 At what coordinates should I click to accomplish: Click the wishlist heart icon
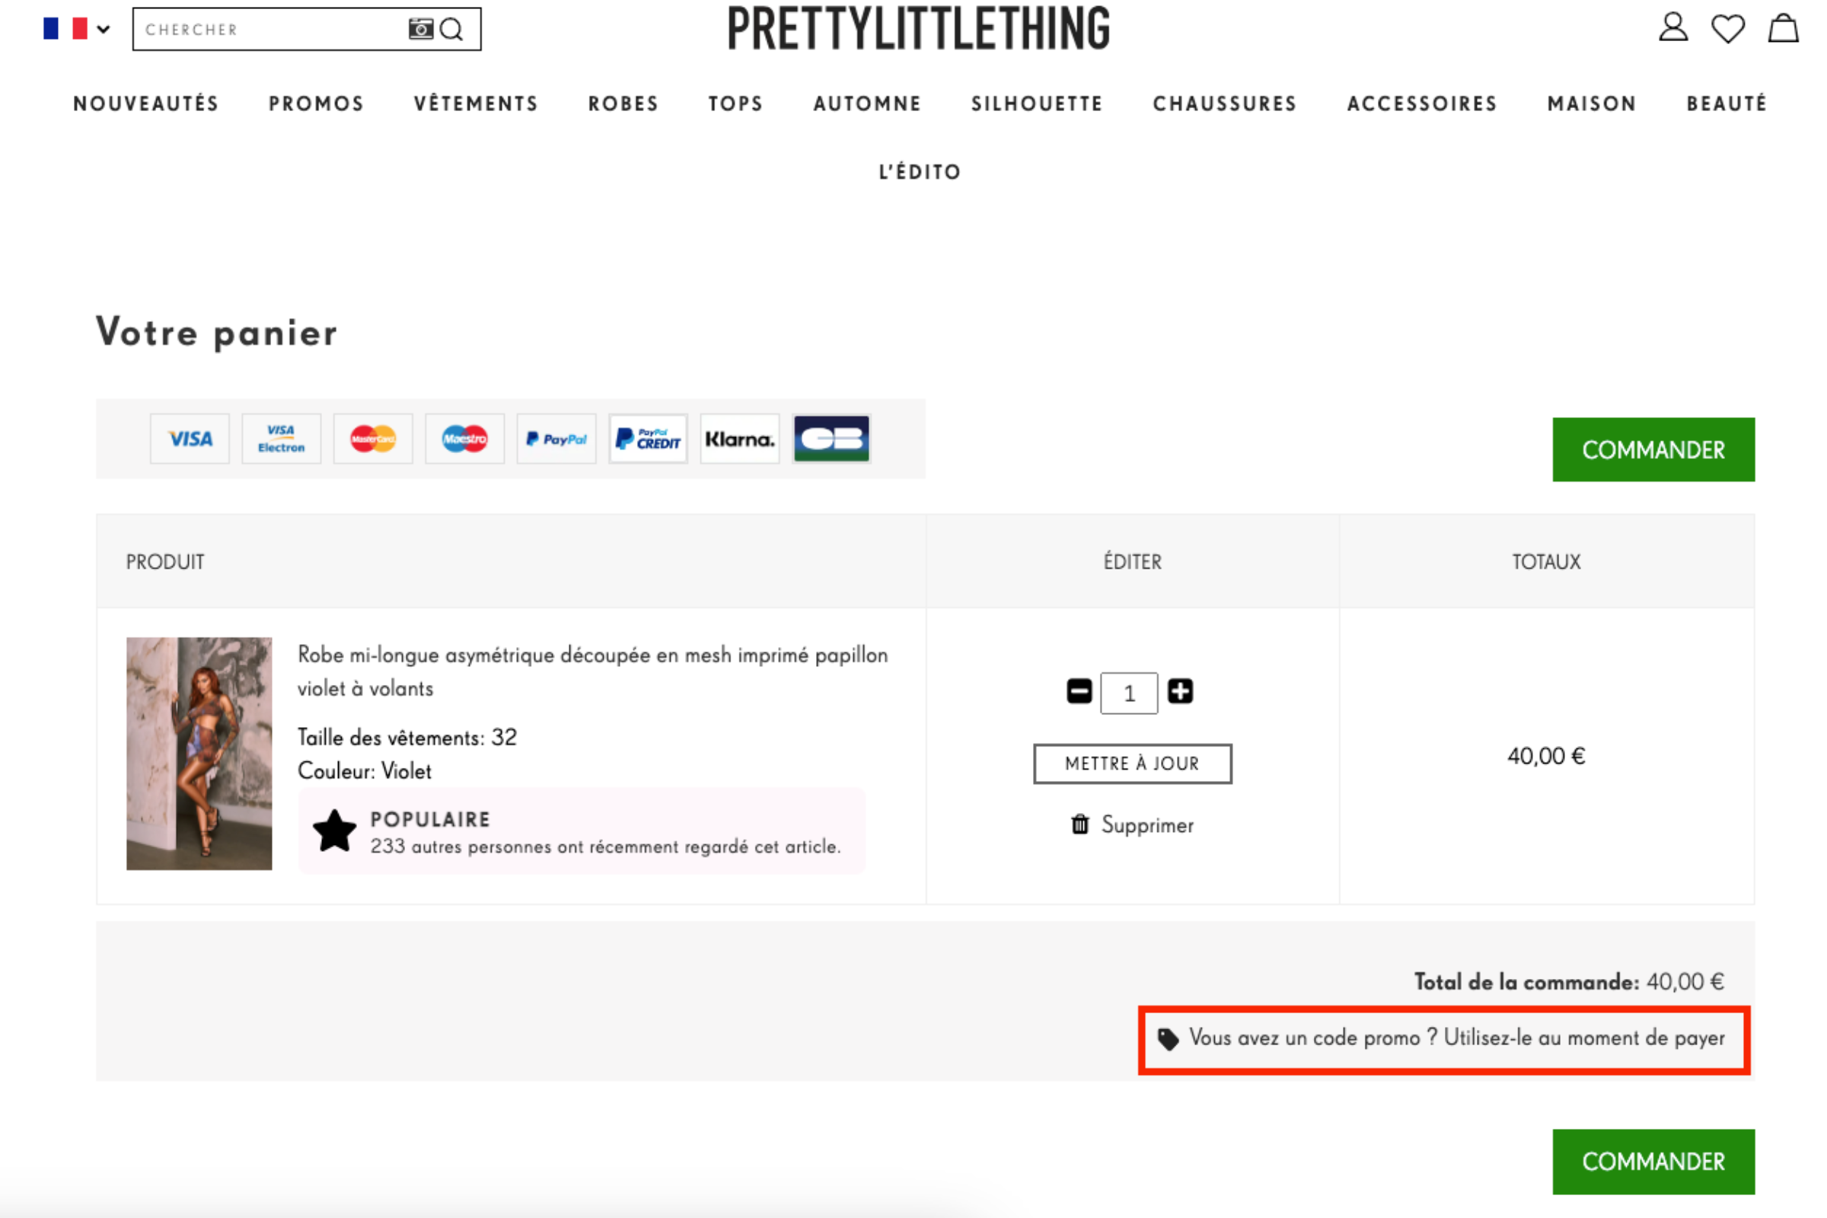1729,26
